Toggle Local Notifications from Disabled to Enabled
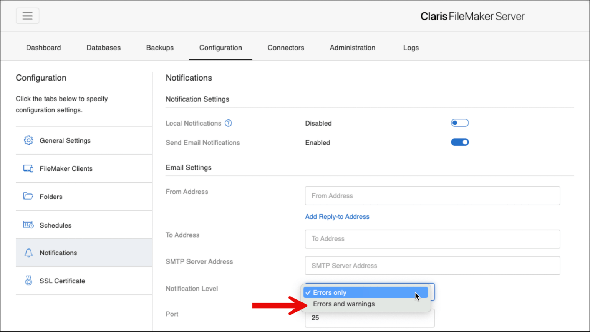 (x=460, y=122)
